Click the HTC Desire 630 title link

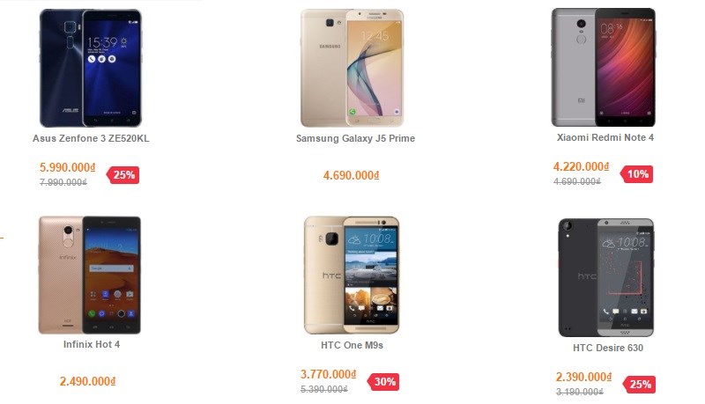[x=608, y=348]
